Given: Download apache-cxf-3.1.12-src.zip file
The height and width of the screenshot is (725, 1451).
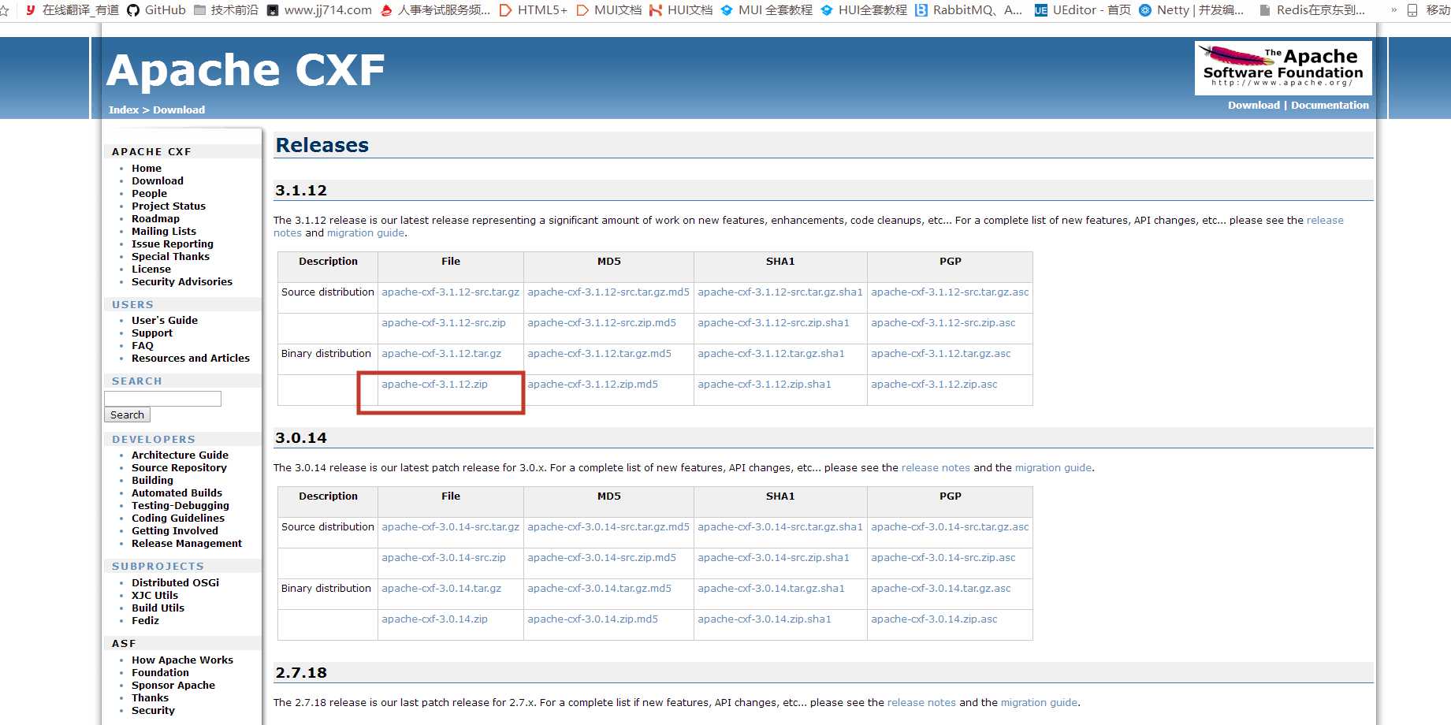Looking at the screenshot, I should (x=444, y=322).
